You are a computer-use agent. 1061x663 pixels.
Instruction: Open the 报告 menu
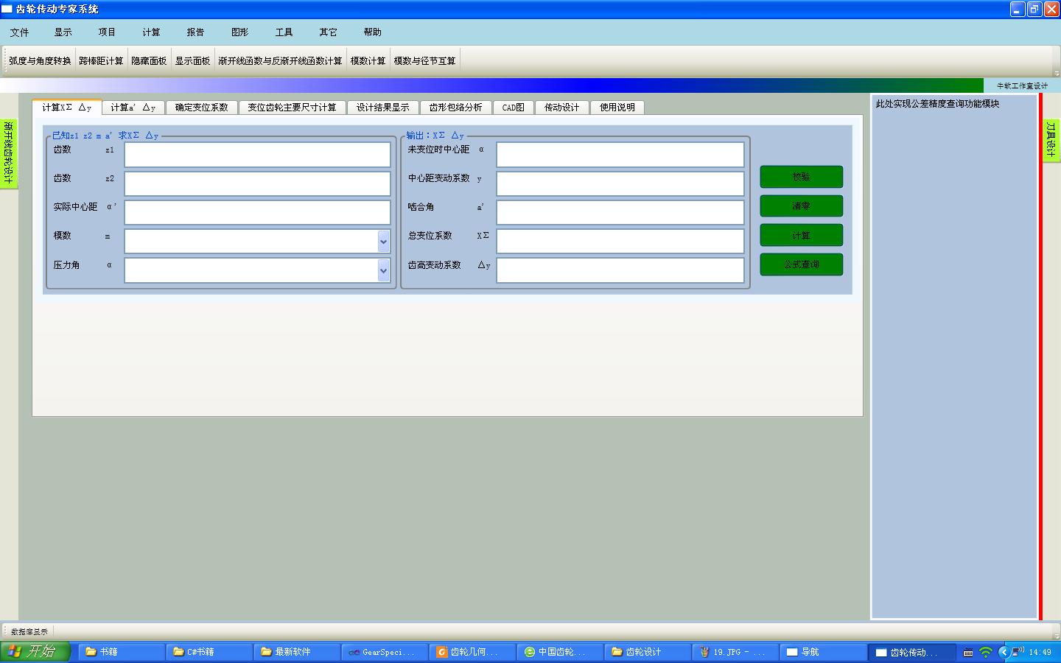pyautogui.click(x=196, y=32)
